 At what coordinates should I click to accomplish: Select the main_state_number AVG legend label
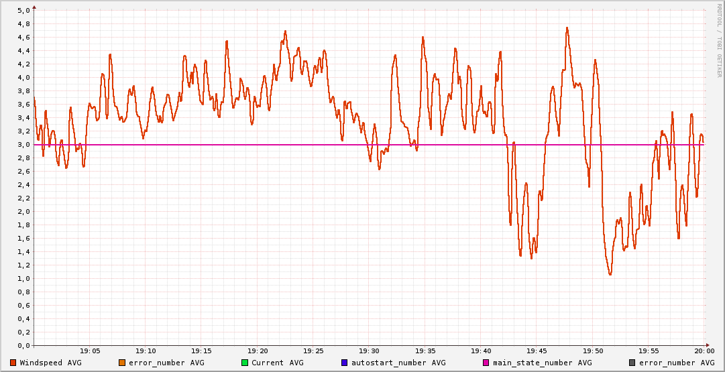[543, 363]
